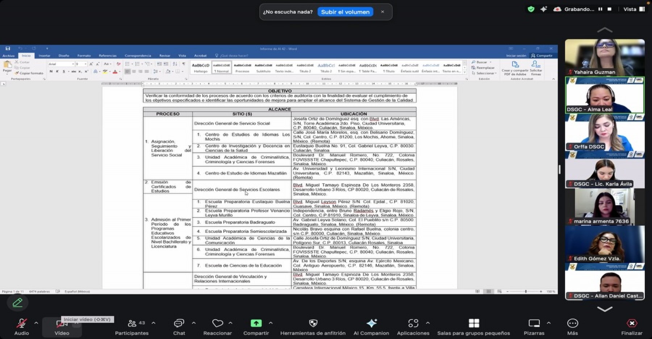The image size is (652, 339).
Task: Click Finalizar to end the meeting
Action: [x=632, y=323]
